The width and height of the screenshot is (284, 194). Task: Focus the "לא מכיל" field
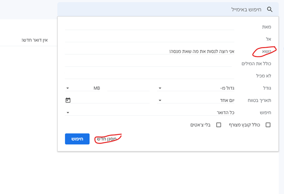click(149, 76)
